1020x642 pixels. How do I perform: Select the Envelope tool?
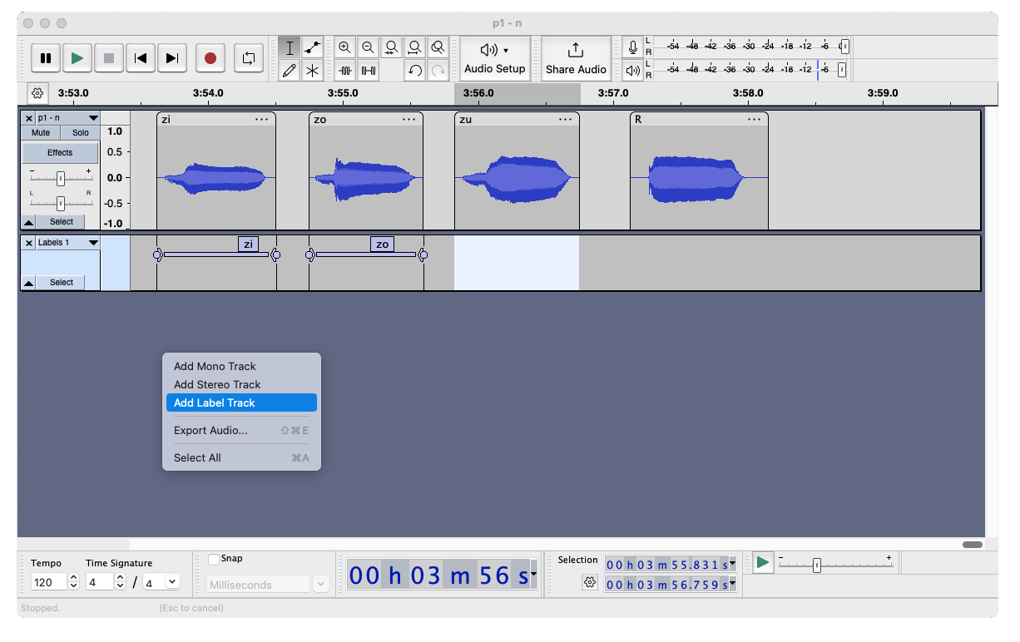coord(312,47)
